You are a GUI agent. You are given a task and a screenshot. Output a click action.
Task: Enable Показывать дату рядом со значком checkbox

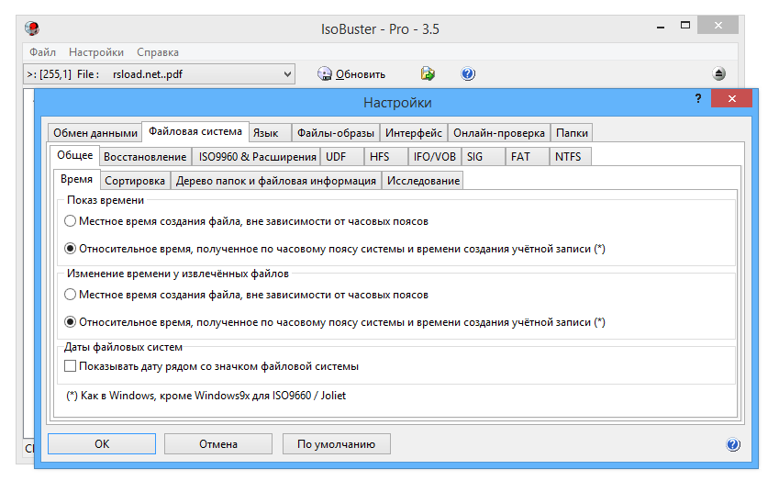[x=70, y=366]
